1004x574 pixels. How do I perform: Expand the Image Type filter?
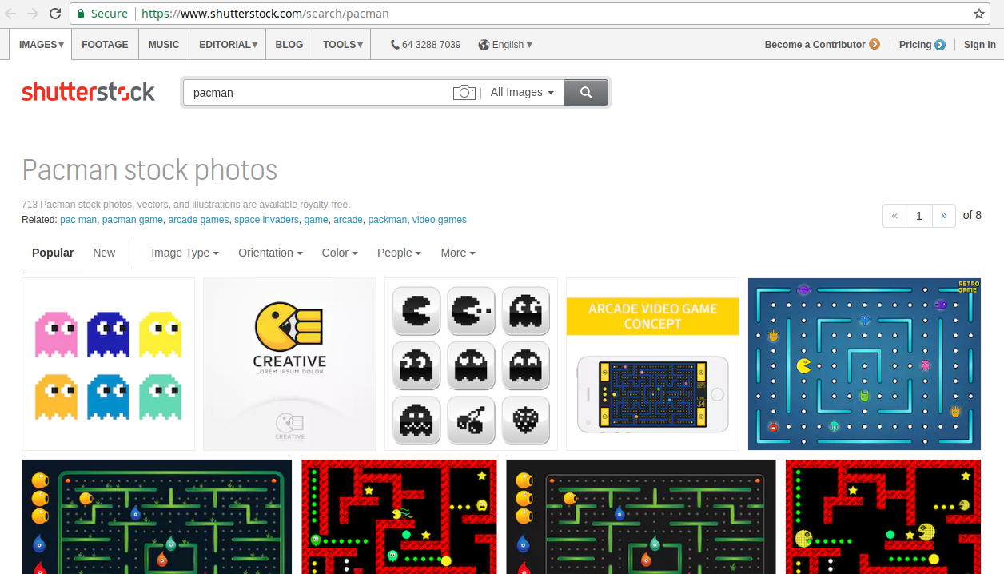tap(185, 253)
